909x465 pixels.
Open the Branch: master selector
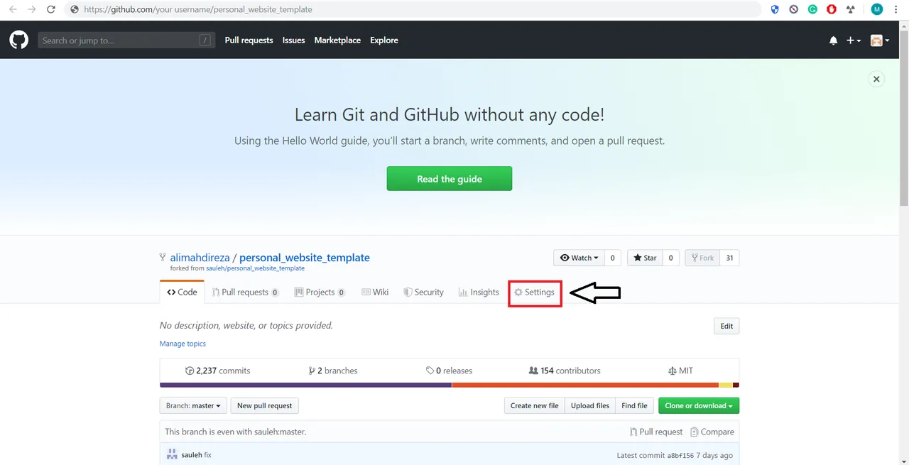pyautogui.click(x=193, y=405)
